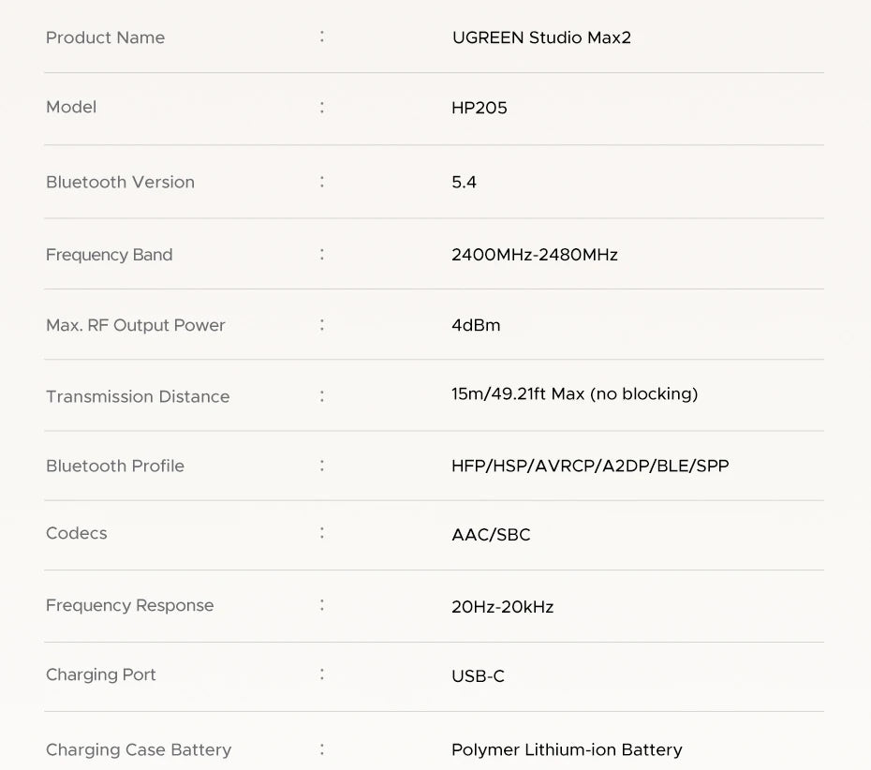
Task: Click the Product Name label
Action: 105,37
